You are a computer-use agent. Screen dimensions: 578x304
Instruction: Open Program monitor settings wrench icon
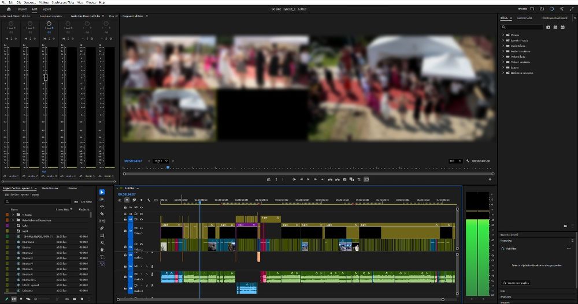(468, 161)
